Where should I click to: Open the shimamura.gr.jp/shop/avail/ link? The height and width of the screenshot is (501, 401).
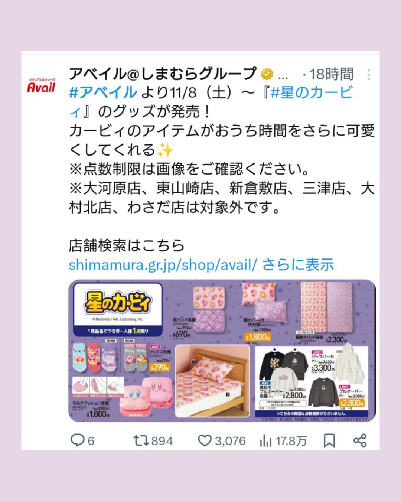coord(163,265)
